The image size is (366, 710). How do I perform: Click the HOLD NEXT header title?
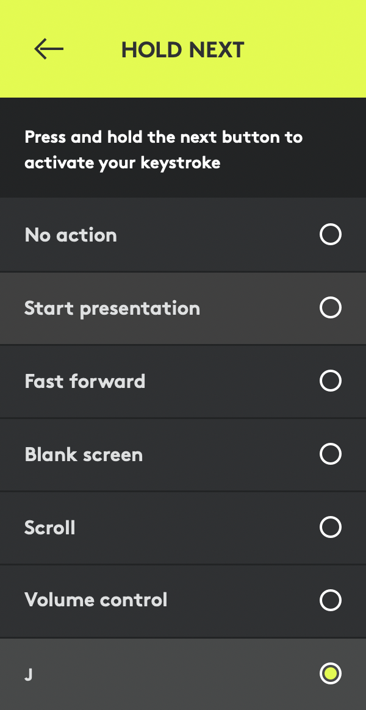click(183, 49)
